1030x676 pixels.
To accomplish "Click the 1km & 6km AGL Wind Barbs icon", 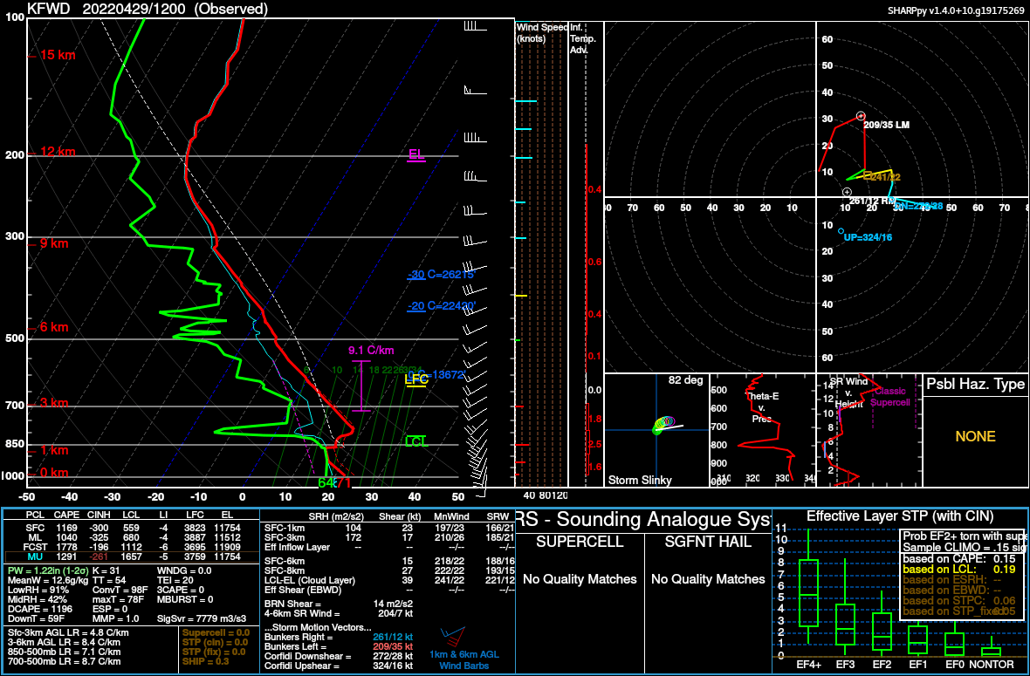I will coord(453,637).
